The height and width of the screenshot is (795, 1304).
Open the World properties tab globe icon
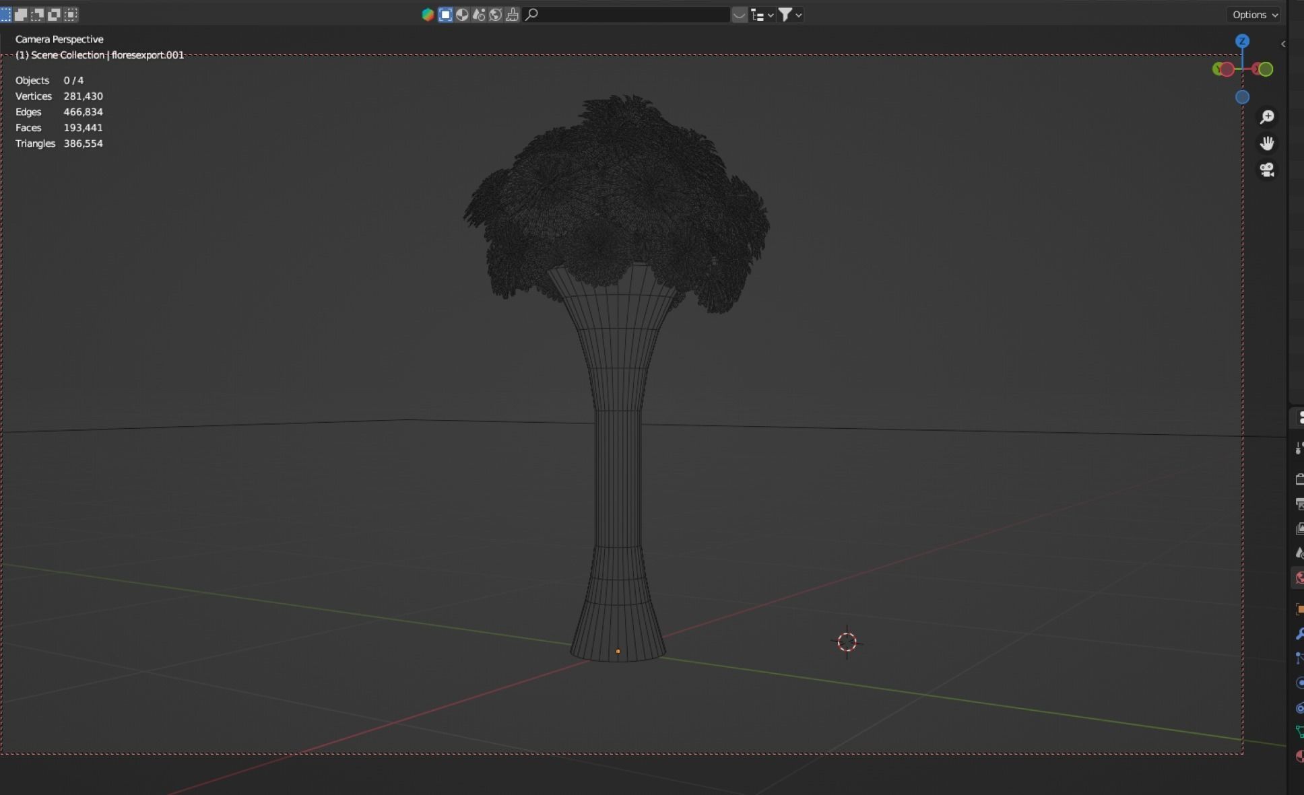coord(1299,578)
